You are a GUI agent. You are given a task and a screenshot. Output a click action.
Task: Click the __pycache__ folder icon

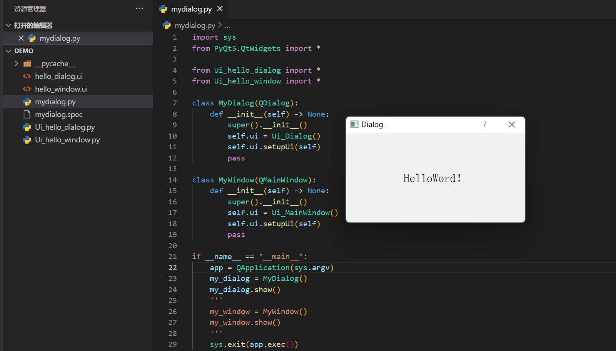point(27,64)
